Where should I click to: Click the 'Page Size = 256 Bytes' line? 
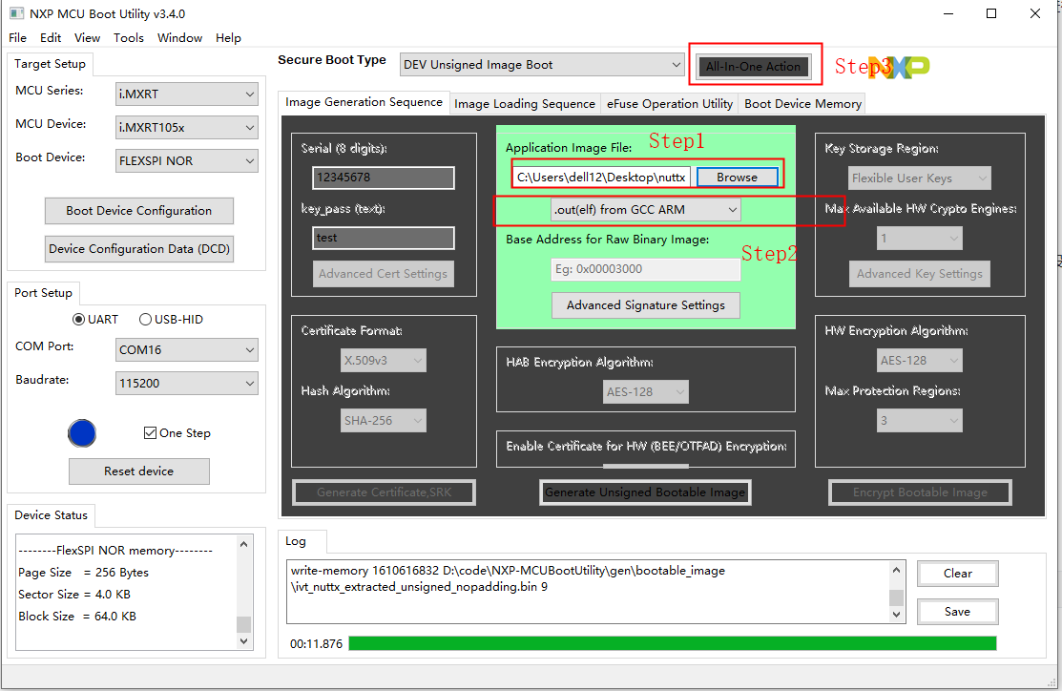pos(83,573)
